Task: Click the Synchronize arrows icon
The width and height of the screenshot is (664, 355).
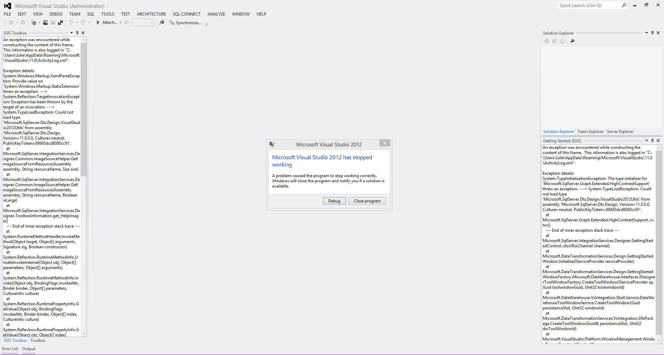Action: pos(172,22)
